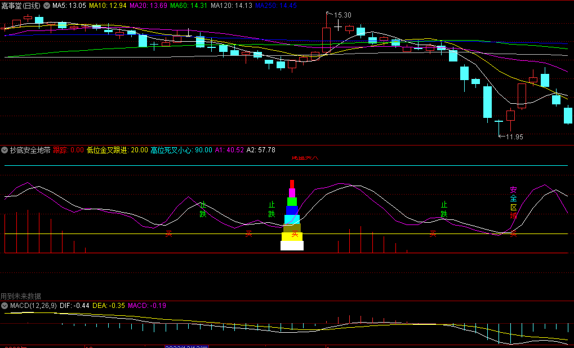Click the white block at tower base
The height and width of the screenshot is (348, 574).
[292, 245]
